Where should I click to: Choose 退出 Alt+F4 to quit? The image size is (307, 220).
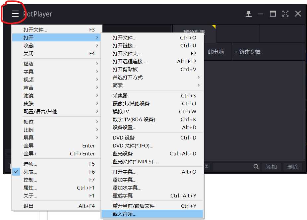click(x=56, y=206)
